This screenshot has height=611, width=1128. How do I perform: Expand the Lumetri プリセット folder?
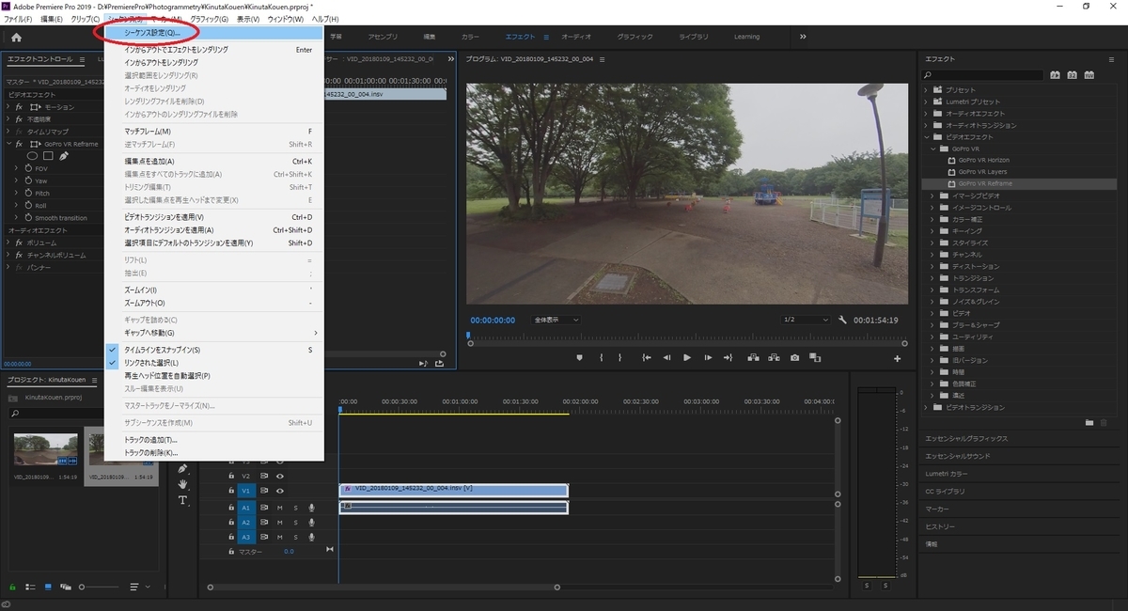pos(926,102)
